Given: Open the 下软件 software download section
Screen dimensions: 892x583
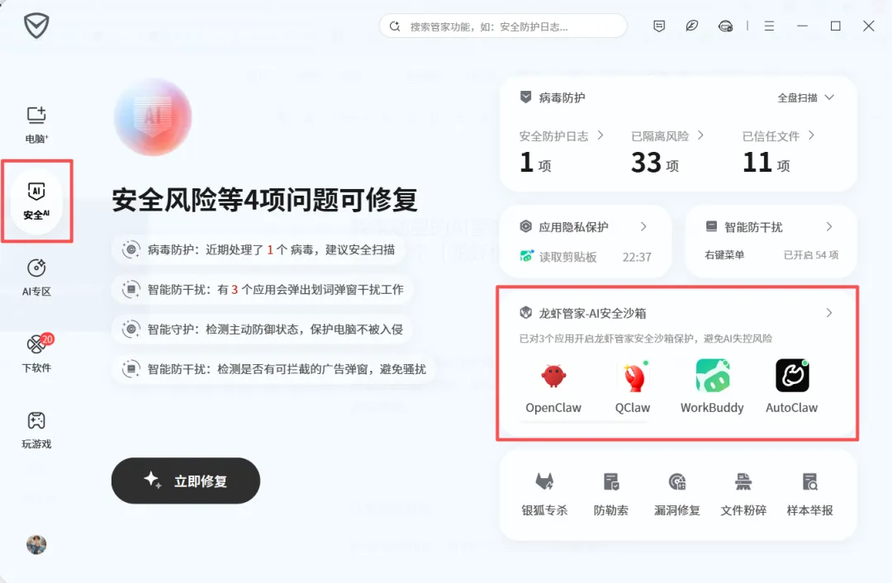Looking at the screenshot, I should (x=36, y=353).
